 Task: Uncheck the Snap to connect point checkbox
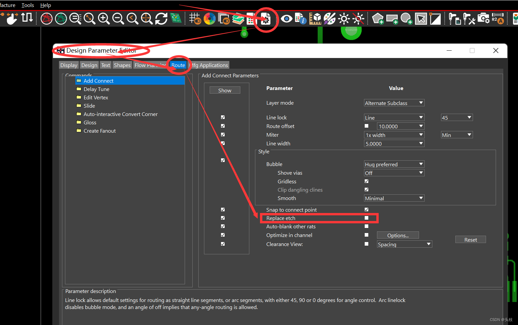pos(366,210)
